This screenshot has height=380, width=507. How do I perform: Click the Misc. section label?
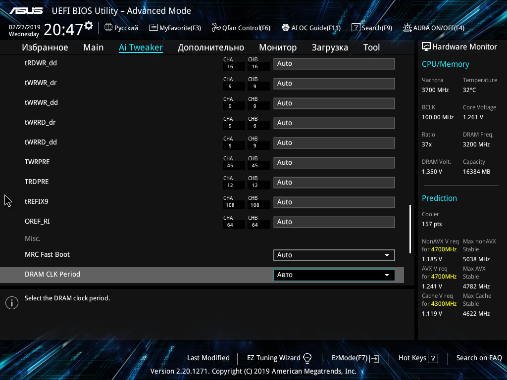click(32, 239)
